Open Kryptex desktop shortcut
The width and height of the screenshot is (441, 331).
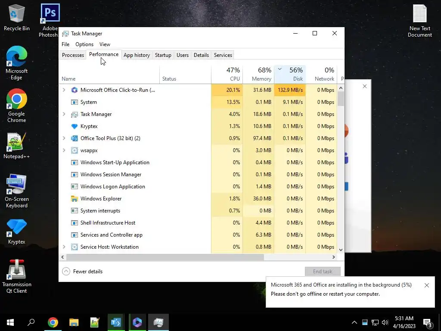point(17,231)
